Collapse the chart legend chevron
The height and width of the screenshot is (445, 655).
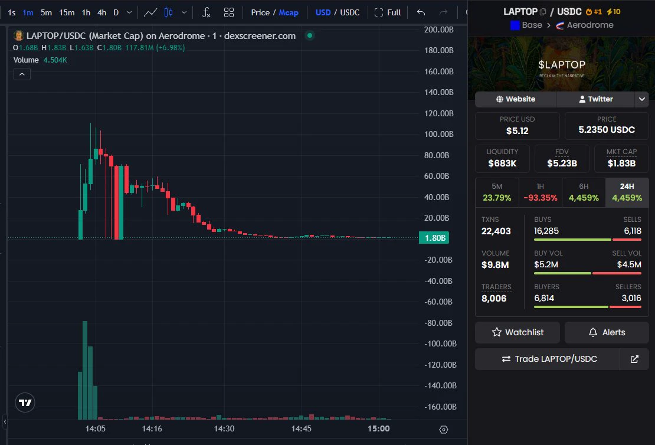pyautogui.click(x=22, y=74)
